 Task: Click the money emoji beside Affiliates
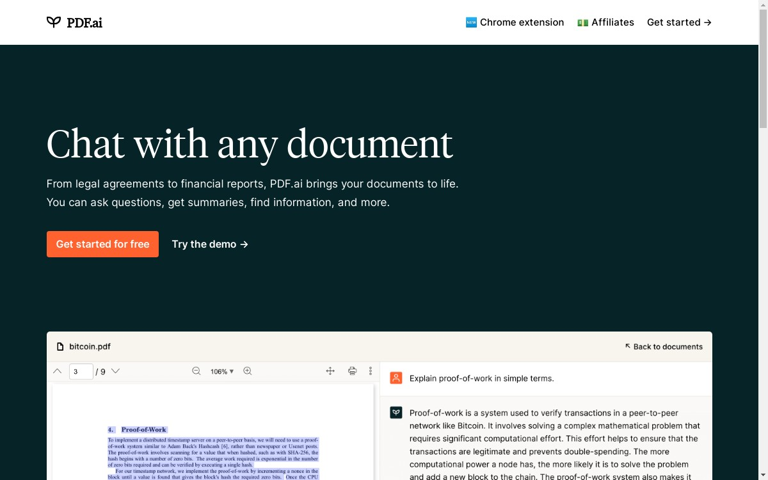[582, 22]
